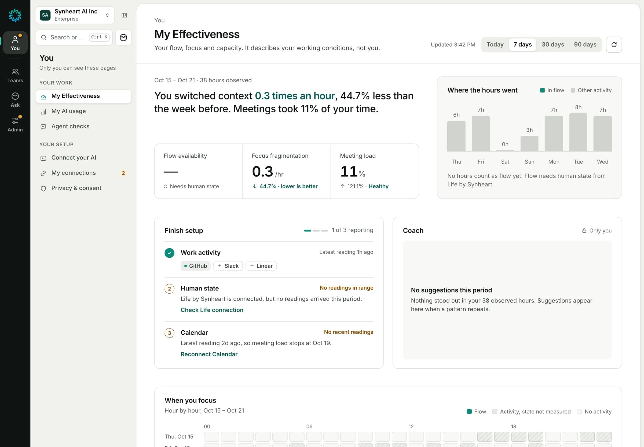Click the step 2 circle for Human state
The image size is (644, 447).
(169, 289)
